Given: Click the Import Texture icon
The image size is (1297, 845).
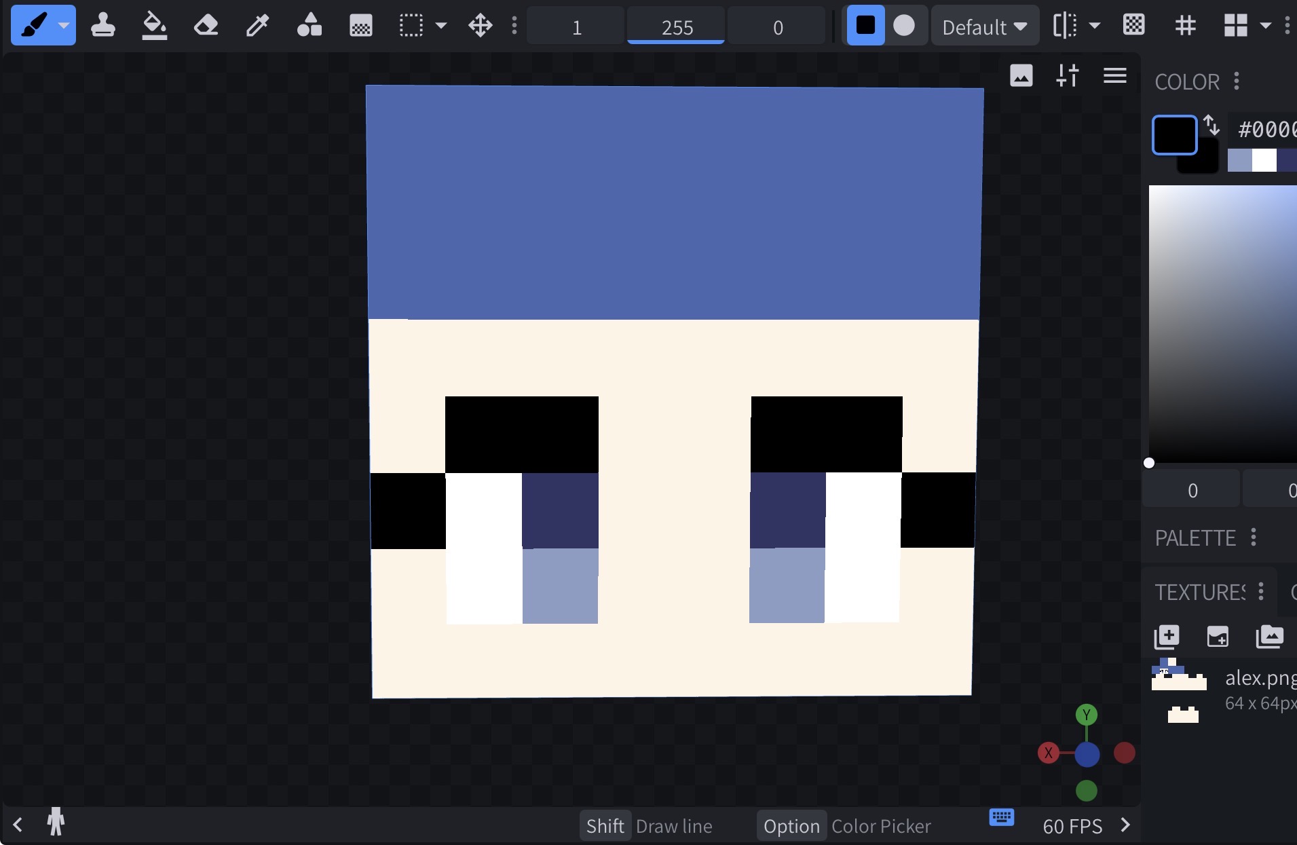Looking at the screenshot, I should click(x=1270, y=637).
